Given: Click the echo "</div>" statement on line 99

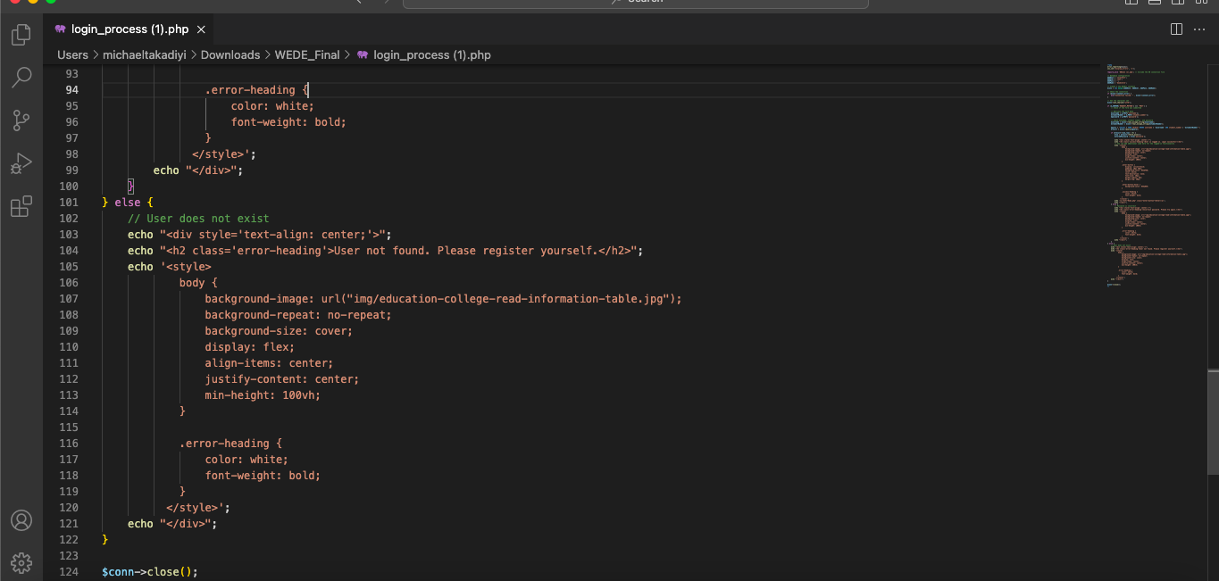Looking at the screenshot, I should click(x=198, y=170).
